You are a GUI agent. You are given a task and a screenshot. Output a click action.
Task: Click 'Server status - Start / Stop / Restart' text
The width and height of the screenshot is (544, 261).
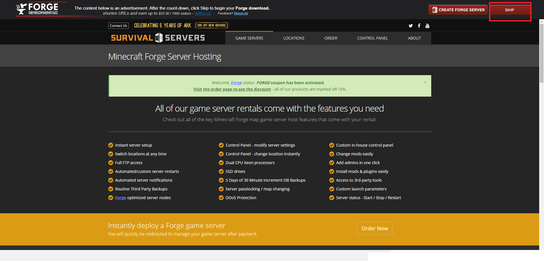pos(368,198)
